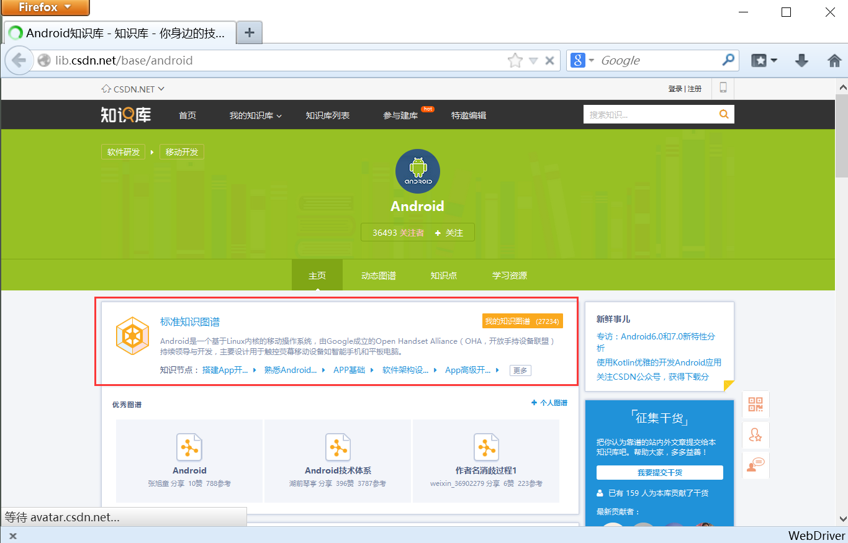
Task: Click the orange search icon for 搜索知识
Action: coord(724,114)
